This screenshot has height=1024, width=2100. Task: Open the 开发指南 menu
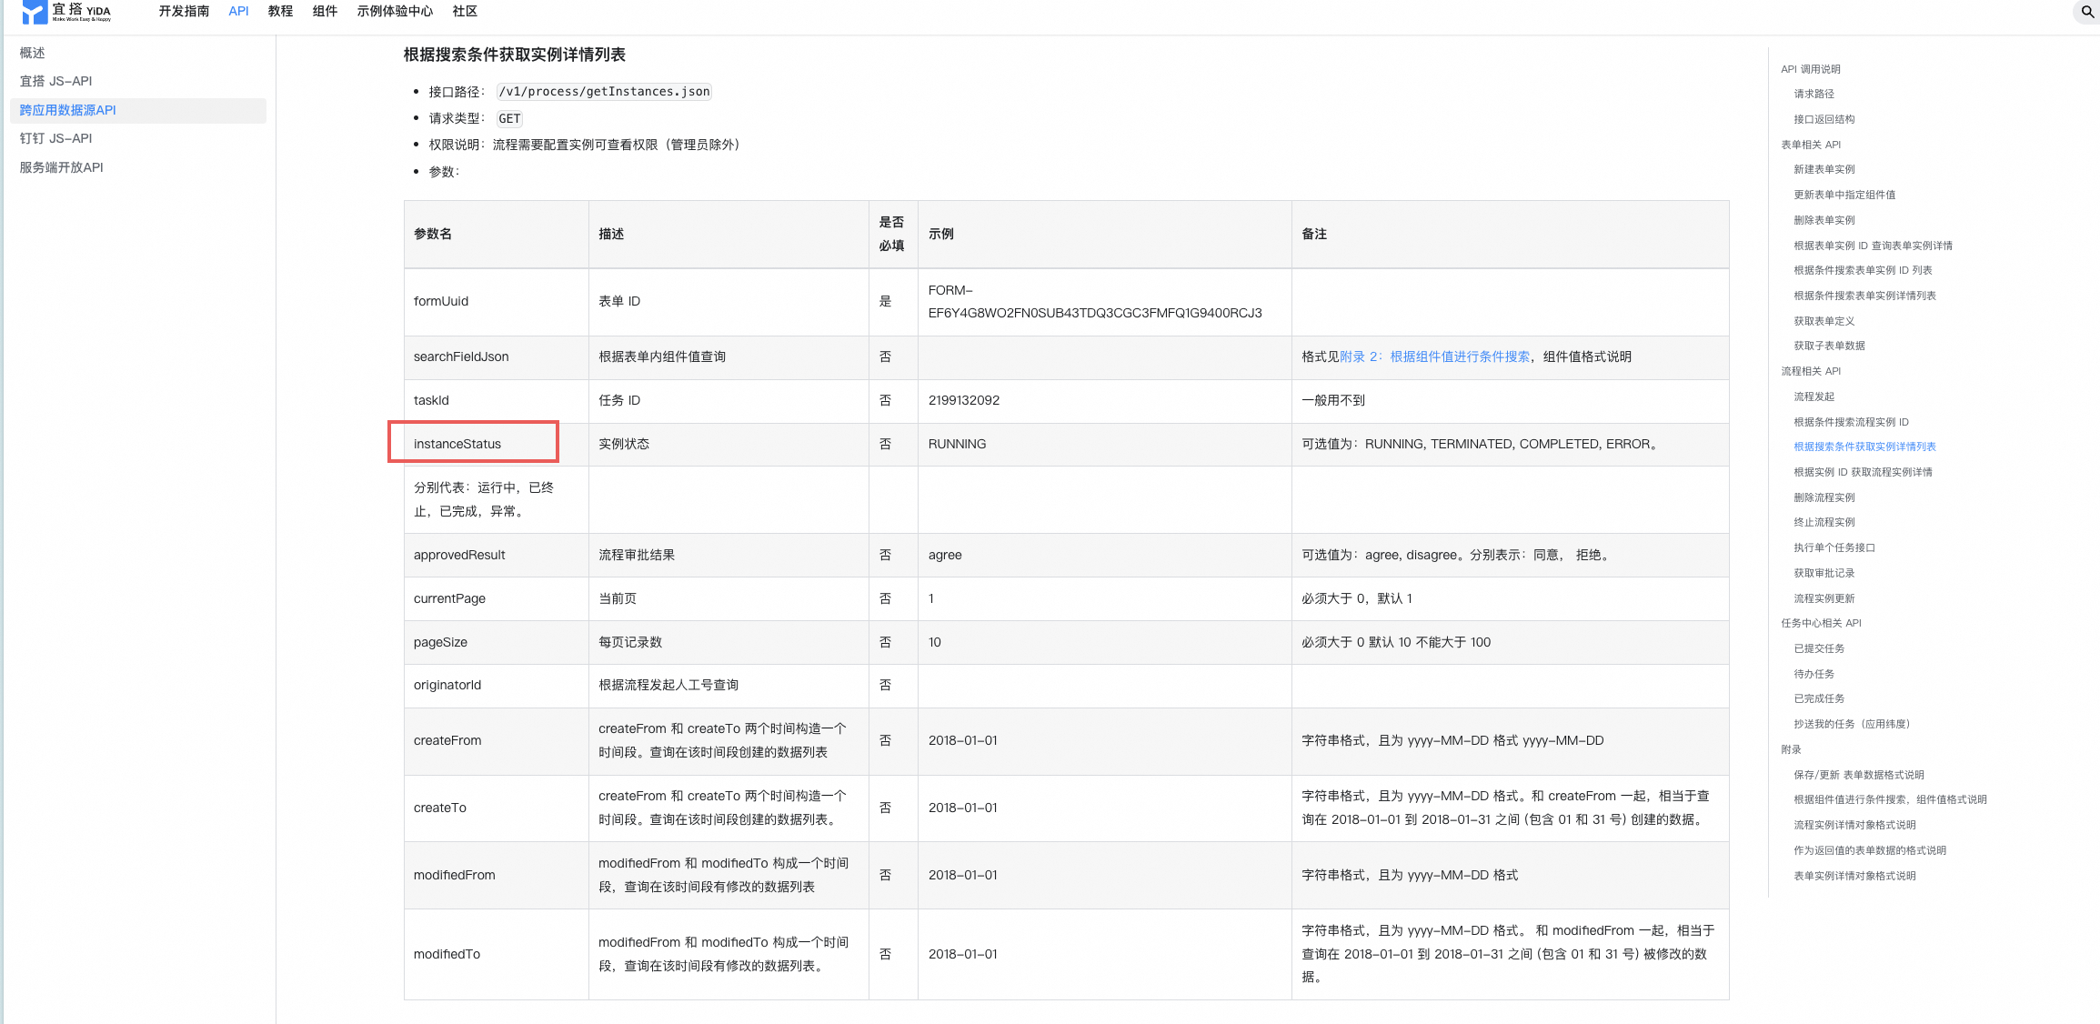(x=184, y=12)
